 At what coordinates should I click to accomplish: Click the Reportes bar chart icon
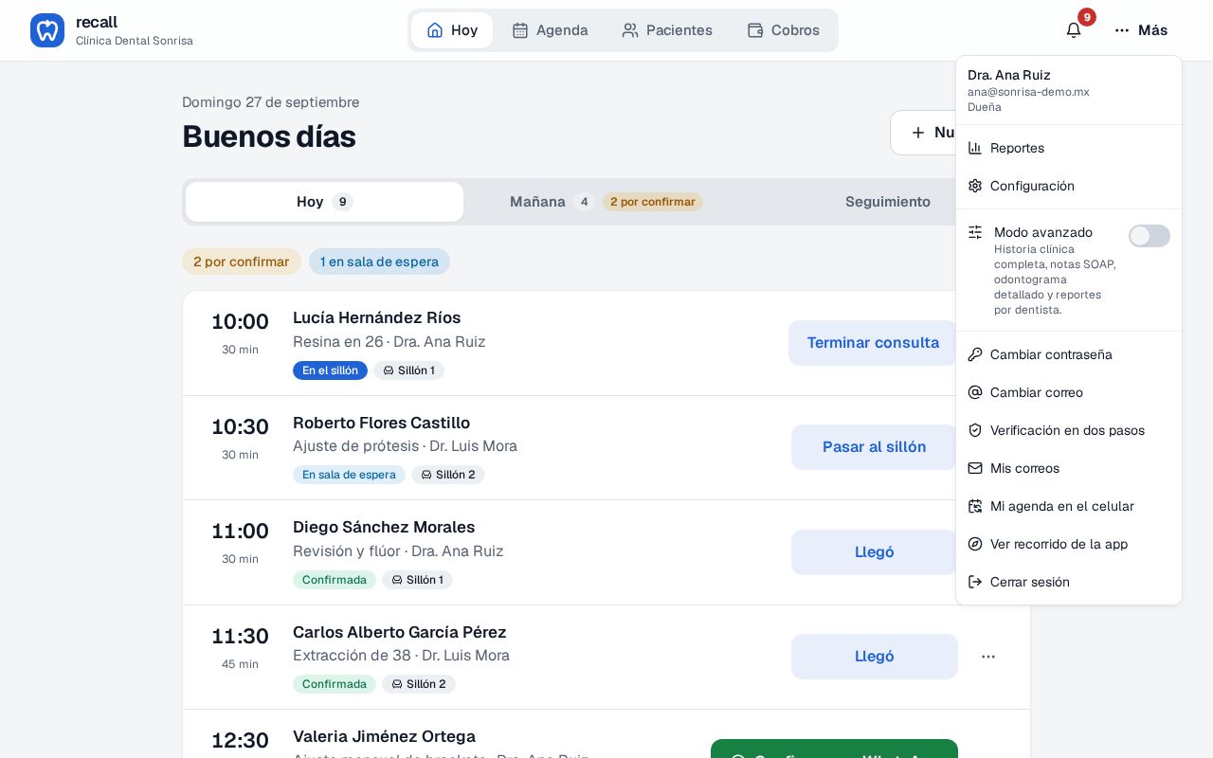tap(975, 148)
